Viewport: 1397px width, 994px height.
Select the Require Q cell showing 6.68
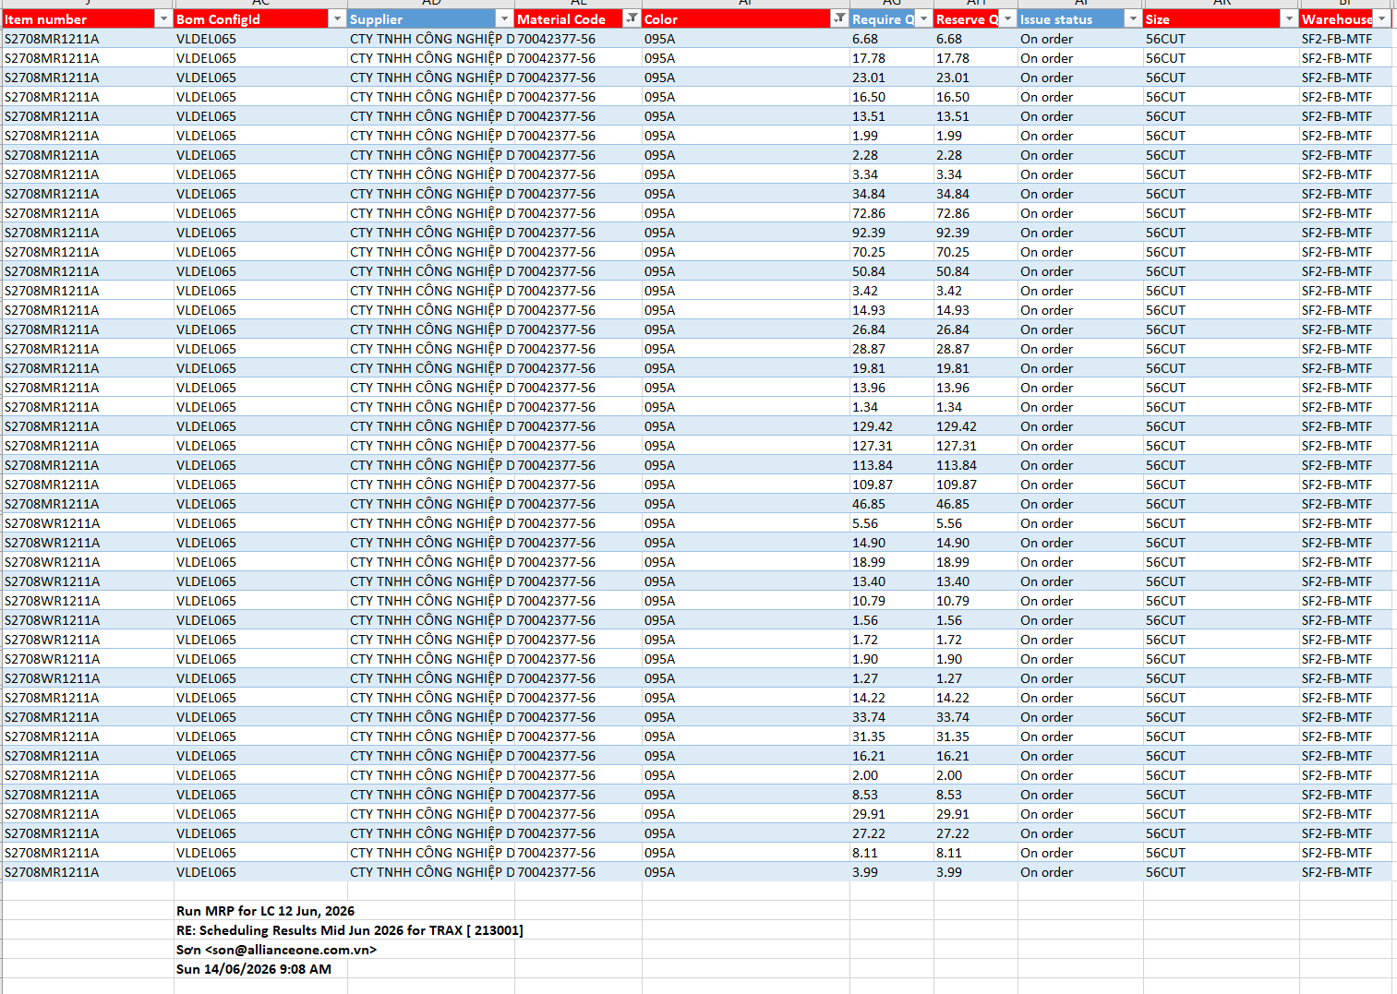pos(891,39)
